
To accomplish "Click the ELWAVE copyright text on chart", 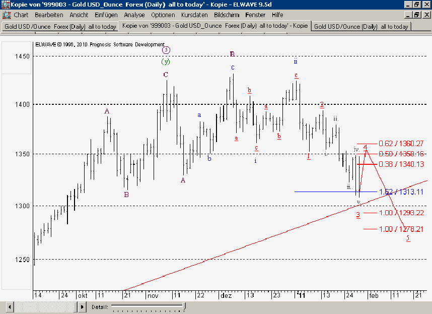I will tap(100, 44).
